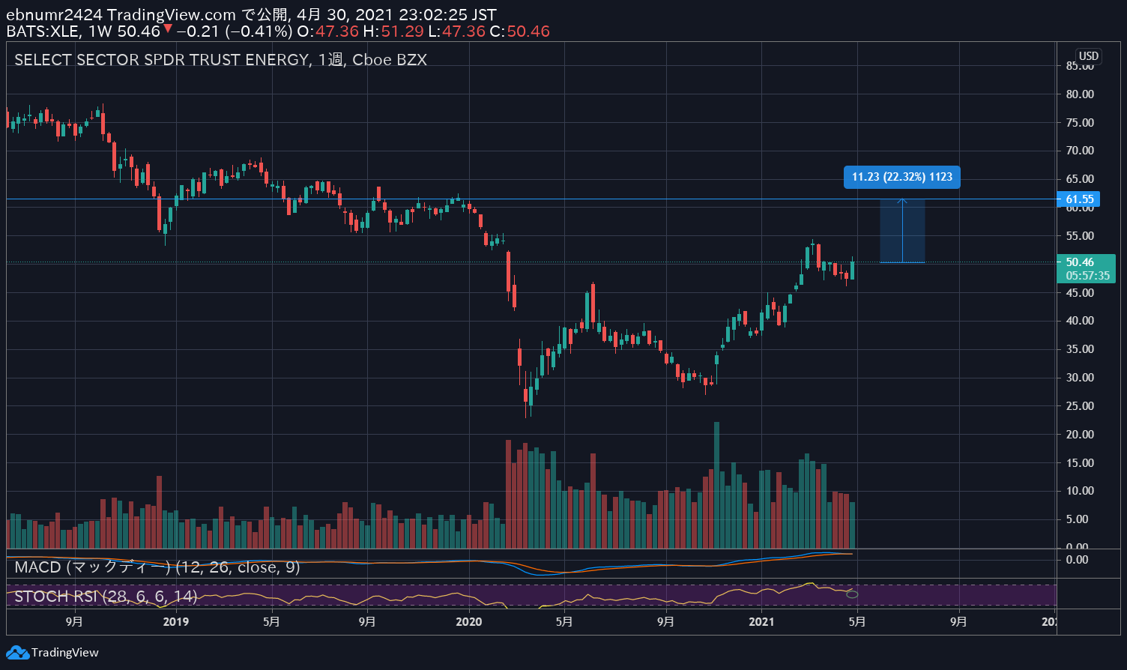Click the BATS:XLE symbol text in header
1127x670 pixels.
click(x=43, y=31)
